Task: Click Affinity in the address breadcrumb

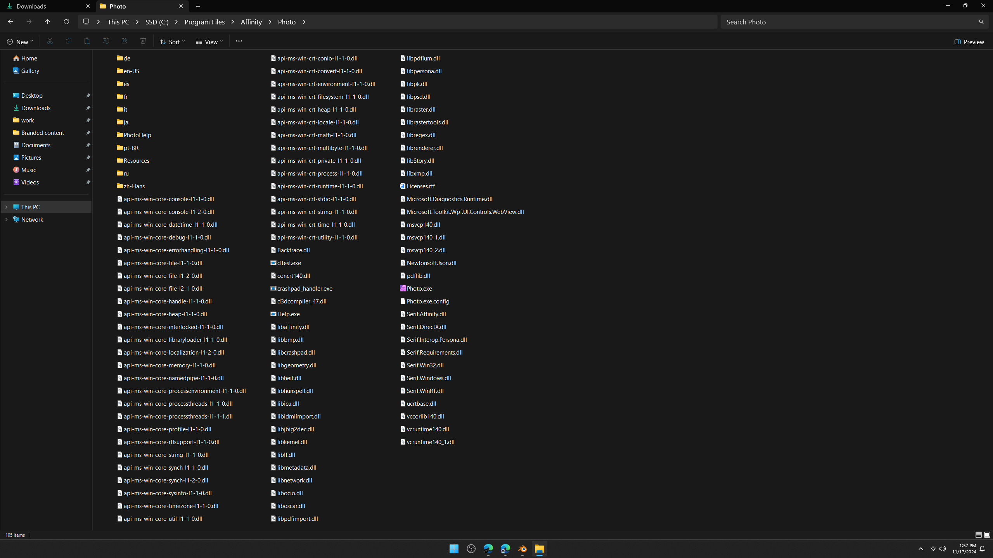Action: tap(251, 22)
